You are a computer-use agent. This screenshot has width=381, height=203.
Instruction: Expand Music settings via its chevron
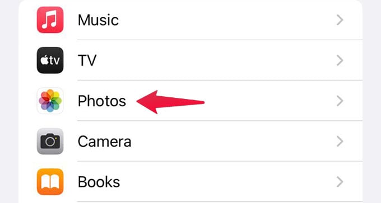340,20
